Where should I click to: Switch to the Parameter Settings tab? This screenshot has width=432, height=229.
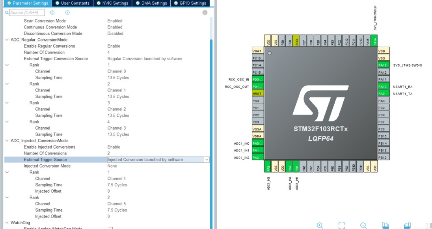pos(28,3)
